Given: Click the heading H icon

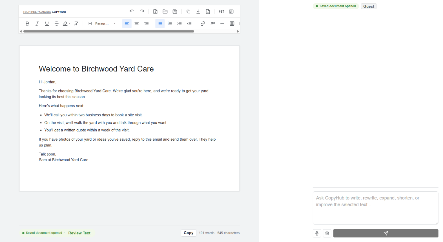Looking at the screenshot, I should tap(90, 24).
